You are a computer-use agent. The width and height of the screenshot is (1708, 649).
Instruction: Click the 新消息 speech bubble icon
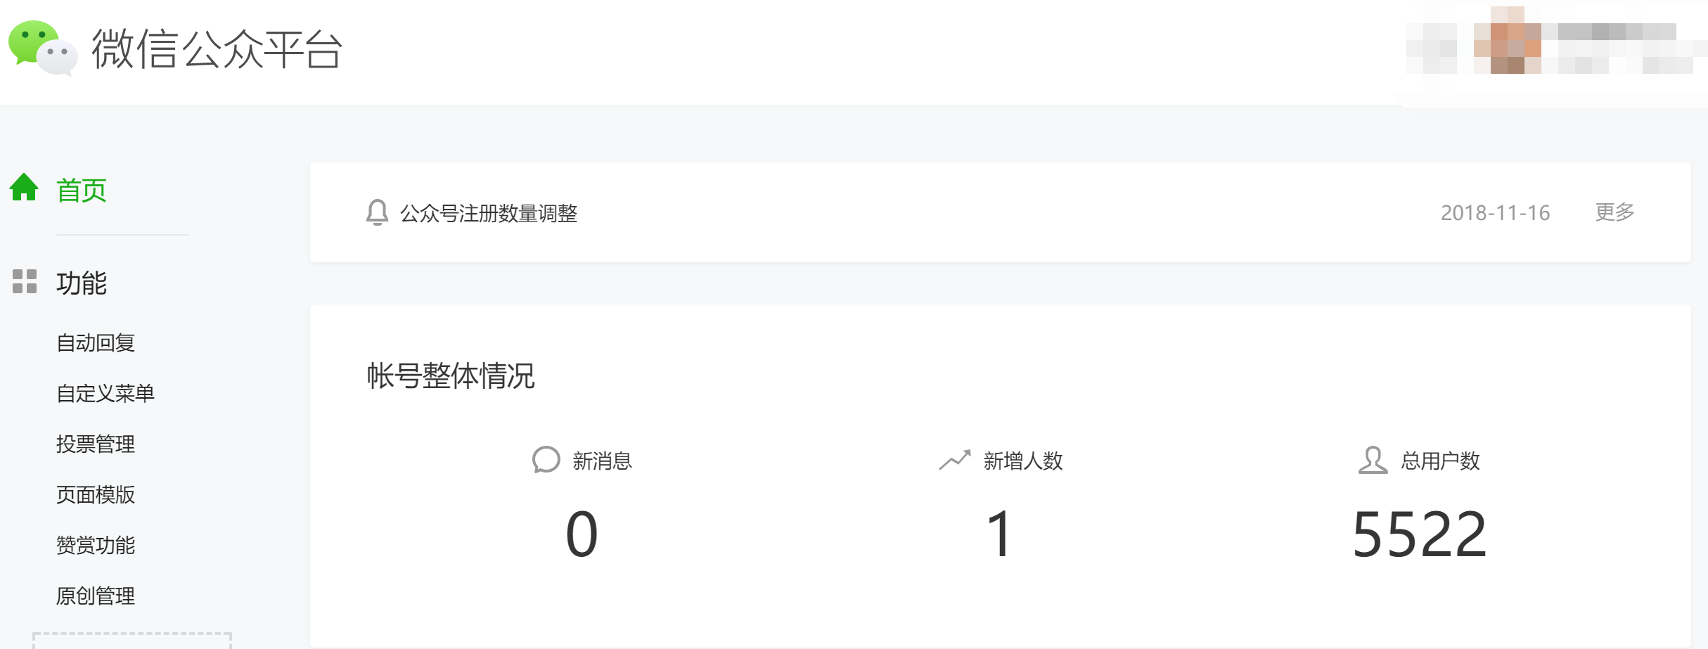(x=546, y=461)
